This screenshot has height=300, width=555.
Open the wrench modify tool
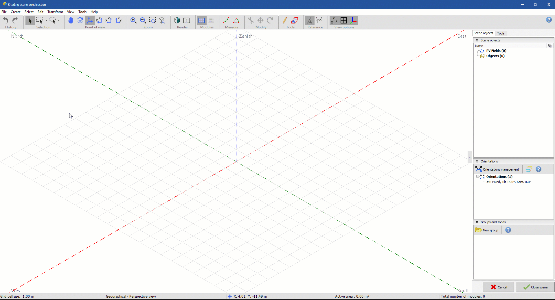pyautogui.click(x=251, y=20)
